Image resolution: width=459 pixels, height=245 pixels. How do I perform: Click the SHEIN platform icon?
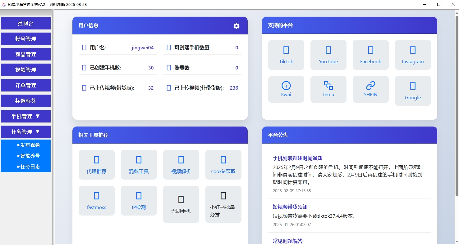(370, 89)
